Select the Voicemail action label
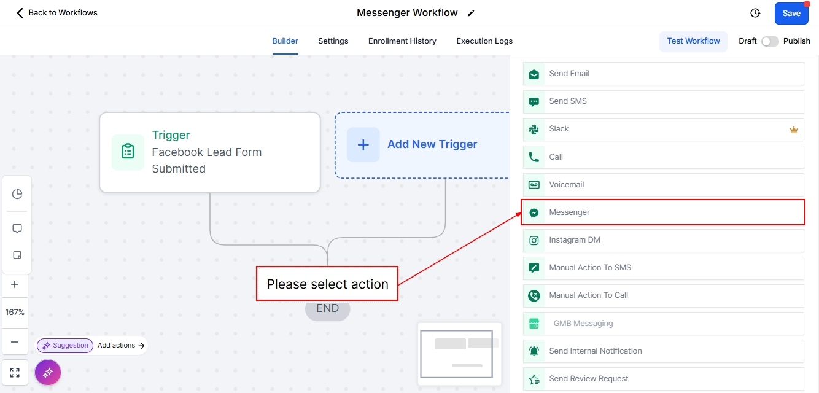This screenshot has width=819, height=393. 566,185
